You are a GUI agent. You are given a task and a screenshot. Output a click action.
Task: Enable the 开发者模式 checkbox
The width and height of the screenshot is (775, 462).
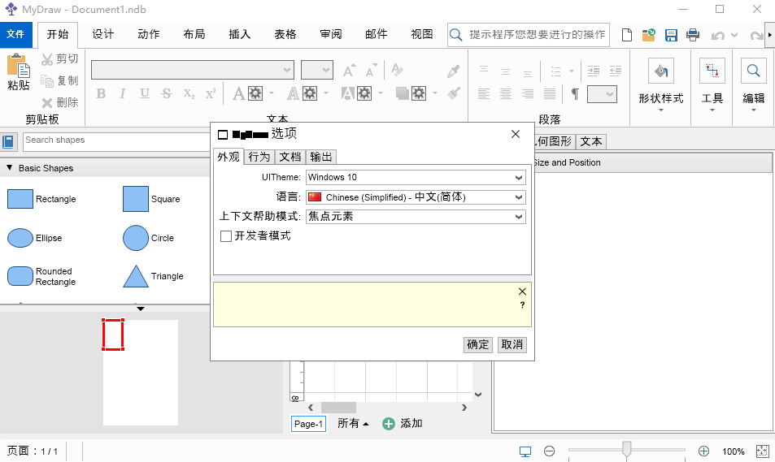tap(227, 236)
